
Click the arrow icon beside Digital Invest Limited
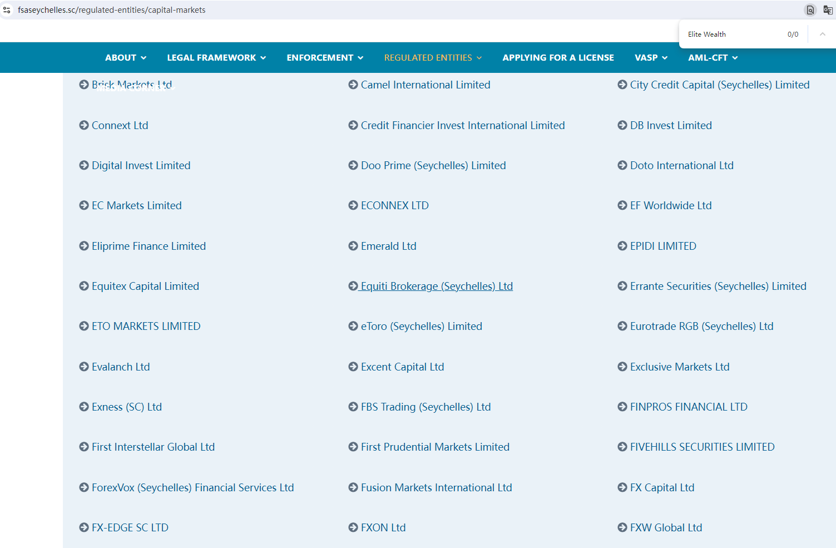[x=84, y=165]
